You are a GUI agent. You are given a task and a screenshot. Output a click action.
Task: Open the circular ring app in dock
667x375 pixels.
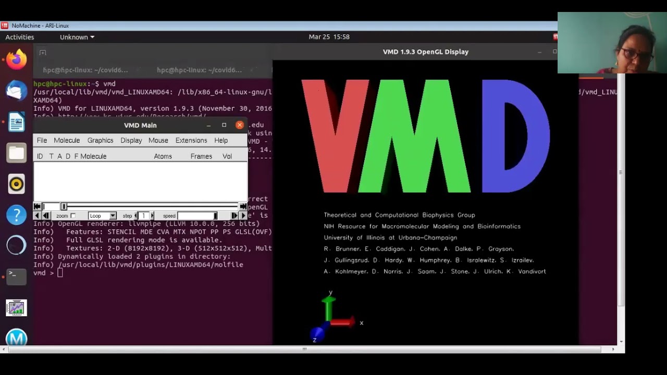click(x=16, y=245)
